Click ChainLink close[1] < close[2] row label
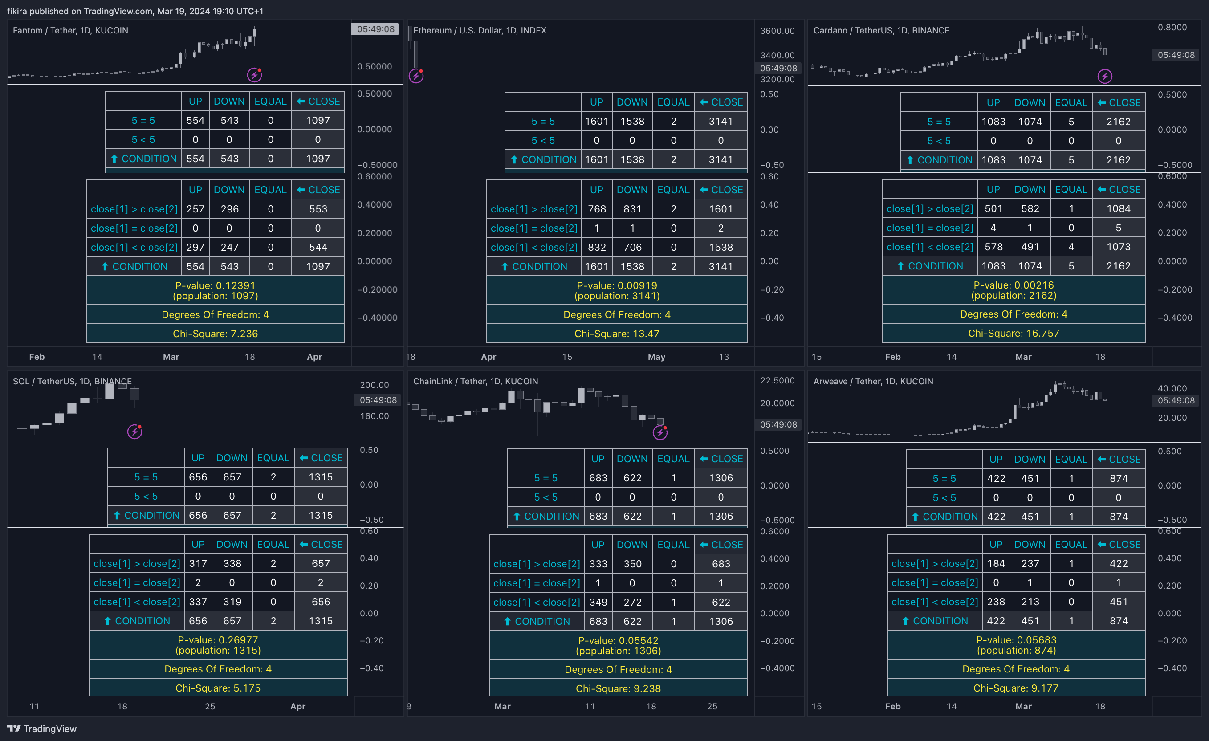This screenshot has width=1209, height=741. (537, 602)
